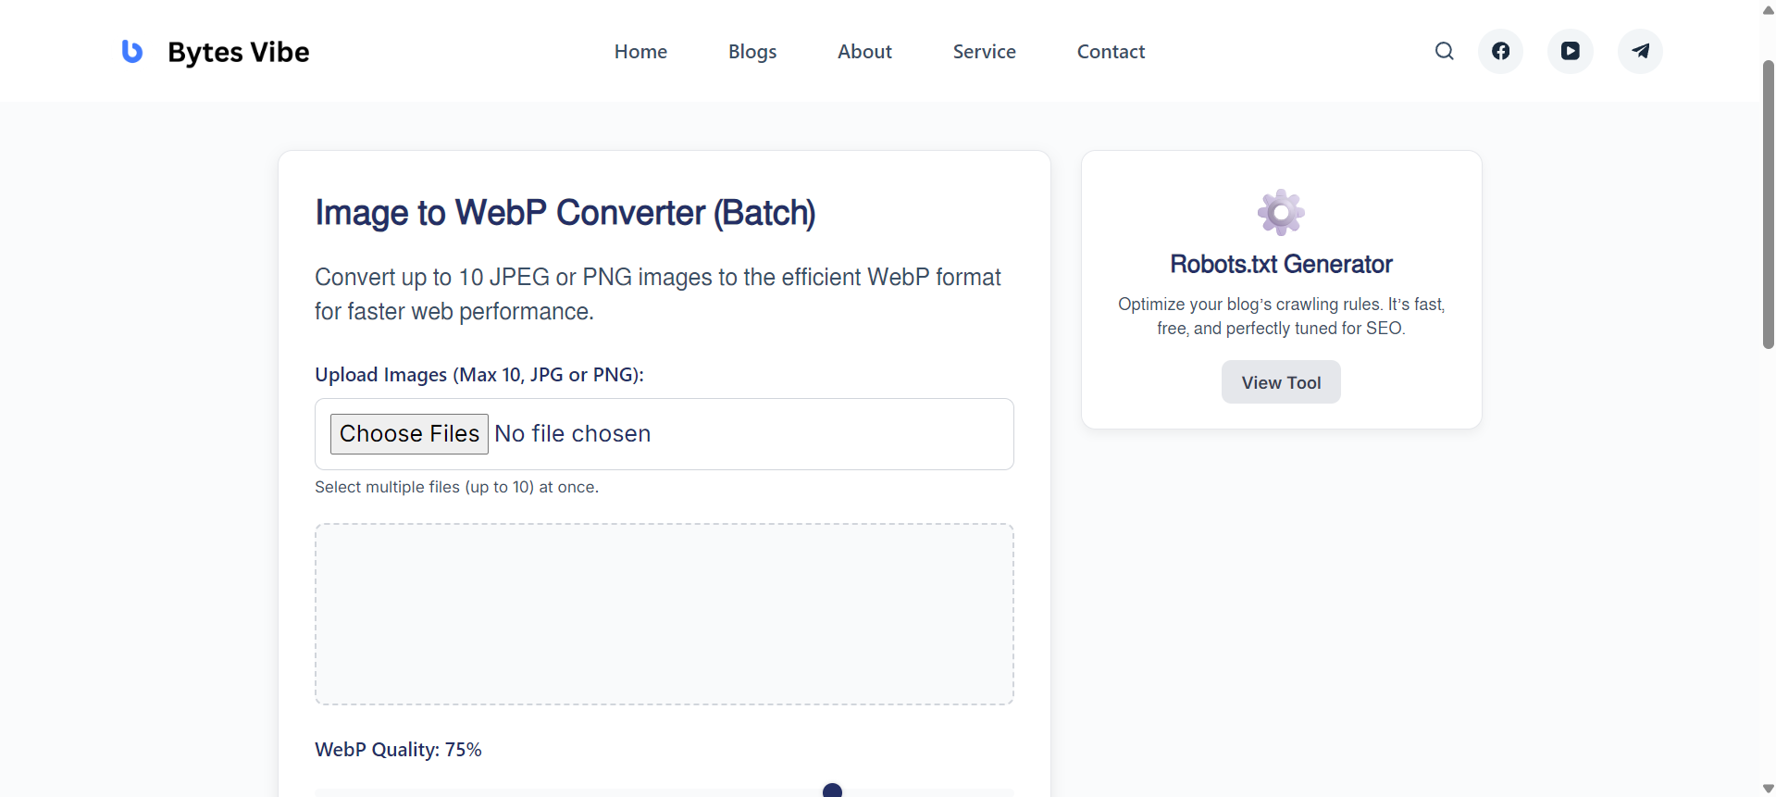This screenshot has height=797, width=1776.
Task: Click the View Tool button
Action: pyautogui.click(x=1281, y=382)
